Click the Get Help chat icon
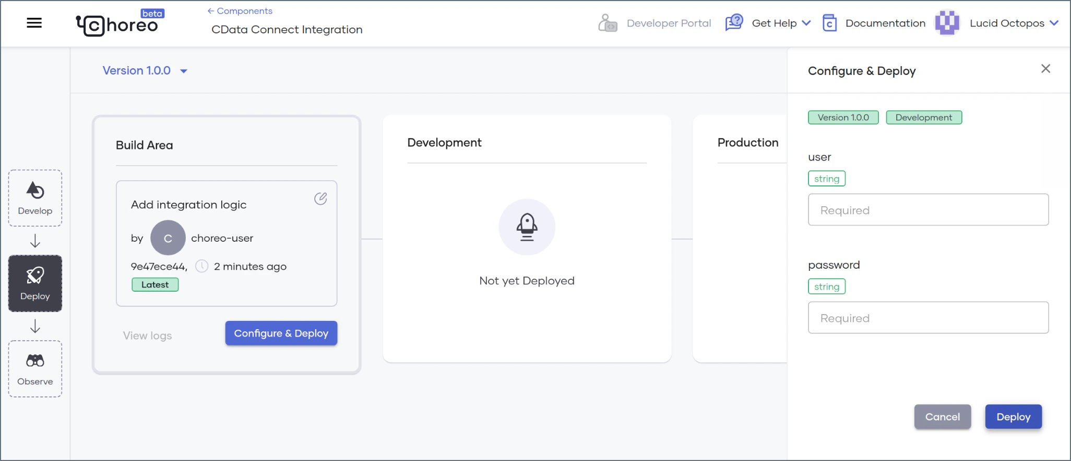Image resolution: width=1071 pixels, height=461 pixels. [x=734, y=23]
